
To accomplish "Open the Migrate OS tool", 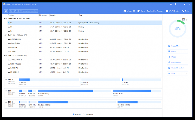I will point(129,11).
